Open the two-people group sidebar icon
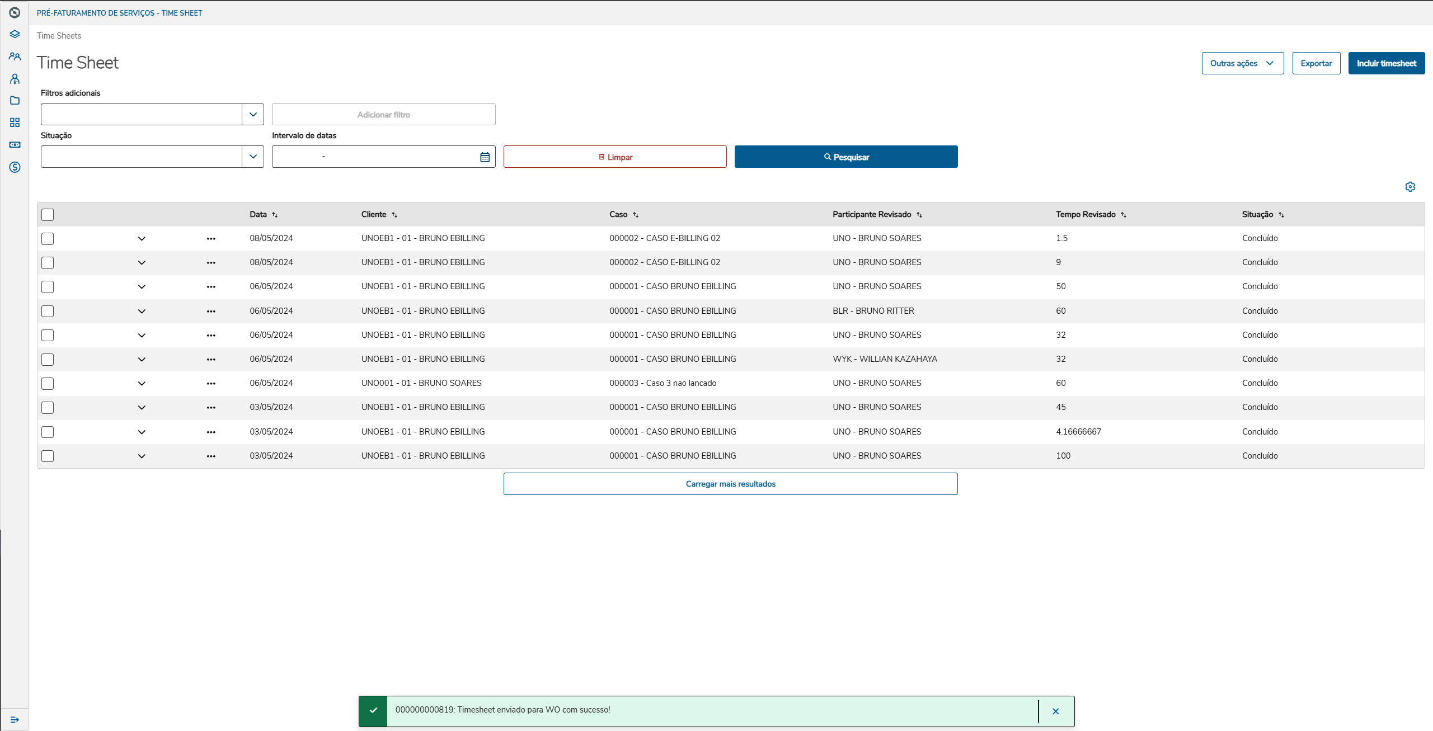This screenshot has width=1433, height=731. coord(15,56)
